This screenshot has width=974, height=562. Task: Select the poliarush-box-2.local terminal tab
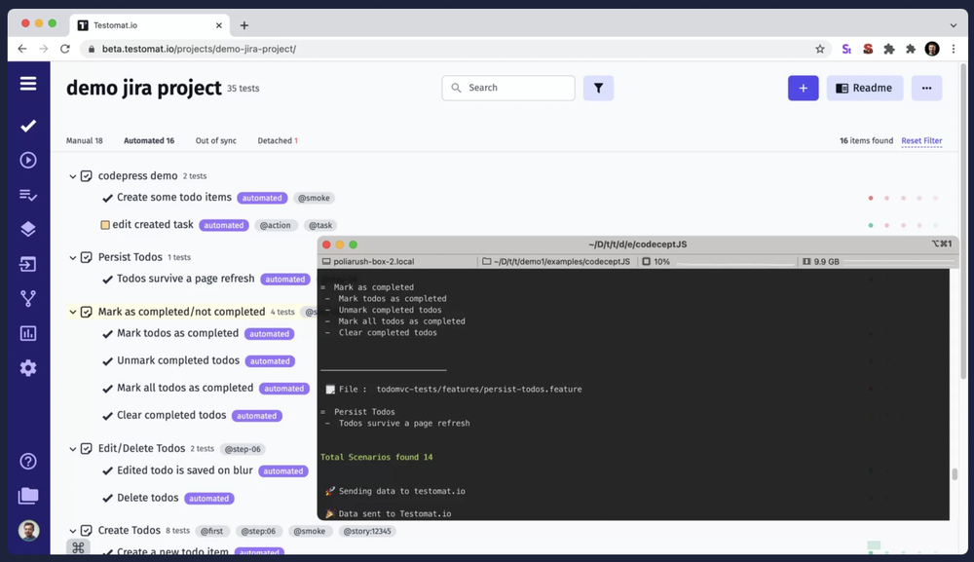pos(368,261)
